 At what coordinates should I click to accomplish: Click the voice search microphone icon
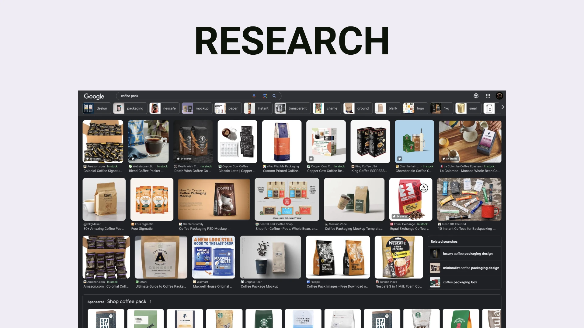254,96
